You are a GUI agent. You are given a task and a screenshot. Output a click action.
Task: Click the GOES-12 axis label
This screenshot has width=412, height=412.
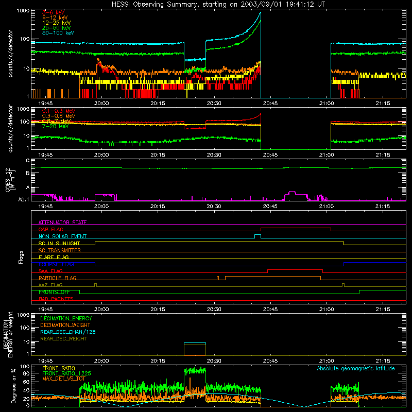click(x=10, y=180)
